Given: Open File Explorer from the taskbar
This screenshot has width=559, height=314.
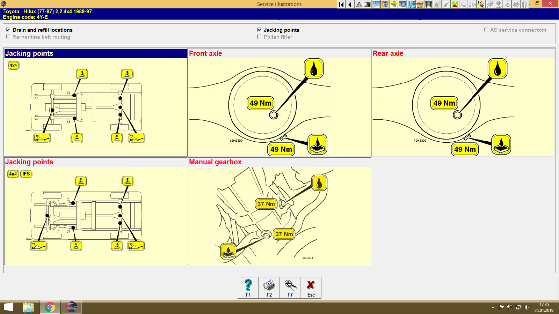Looking at the screenshot, I should pyautogui.click(x=28, y=307).
